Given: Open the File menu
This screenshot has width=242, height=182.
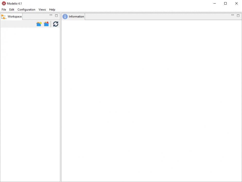Looking at the screenshot, I should 4,10.
